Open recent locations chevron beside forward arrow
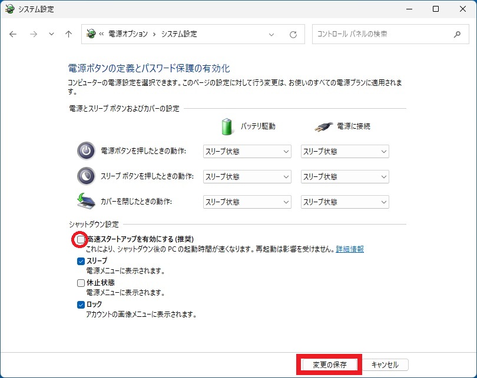 point(51,34)
